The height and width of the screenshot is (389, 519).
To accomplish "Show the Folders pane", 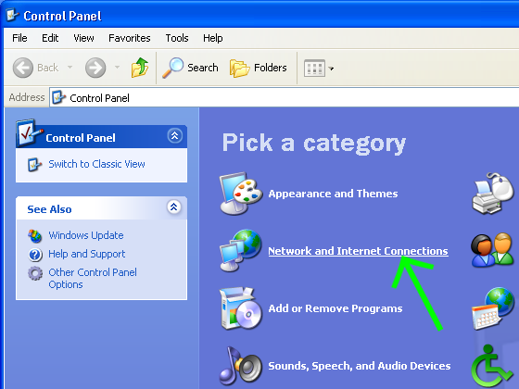I will (x=259, y=68).
